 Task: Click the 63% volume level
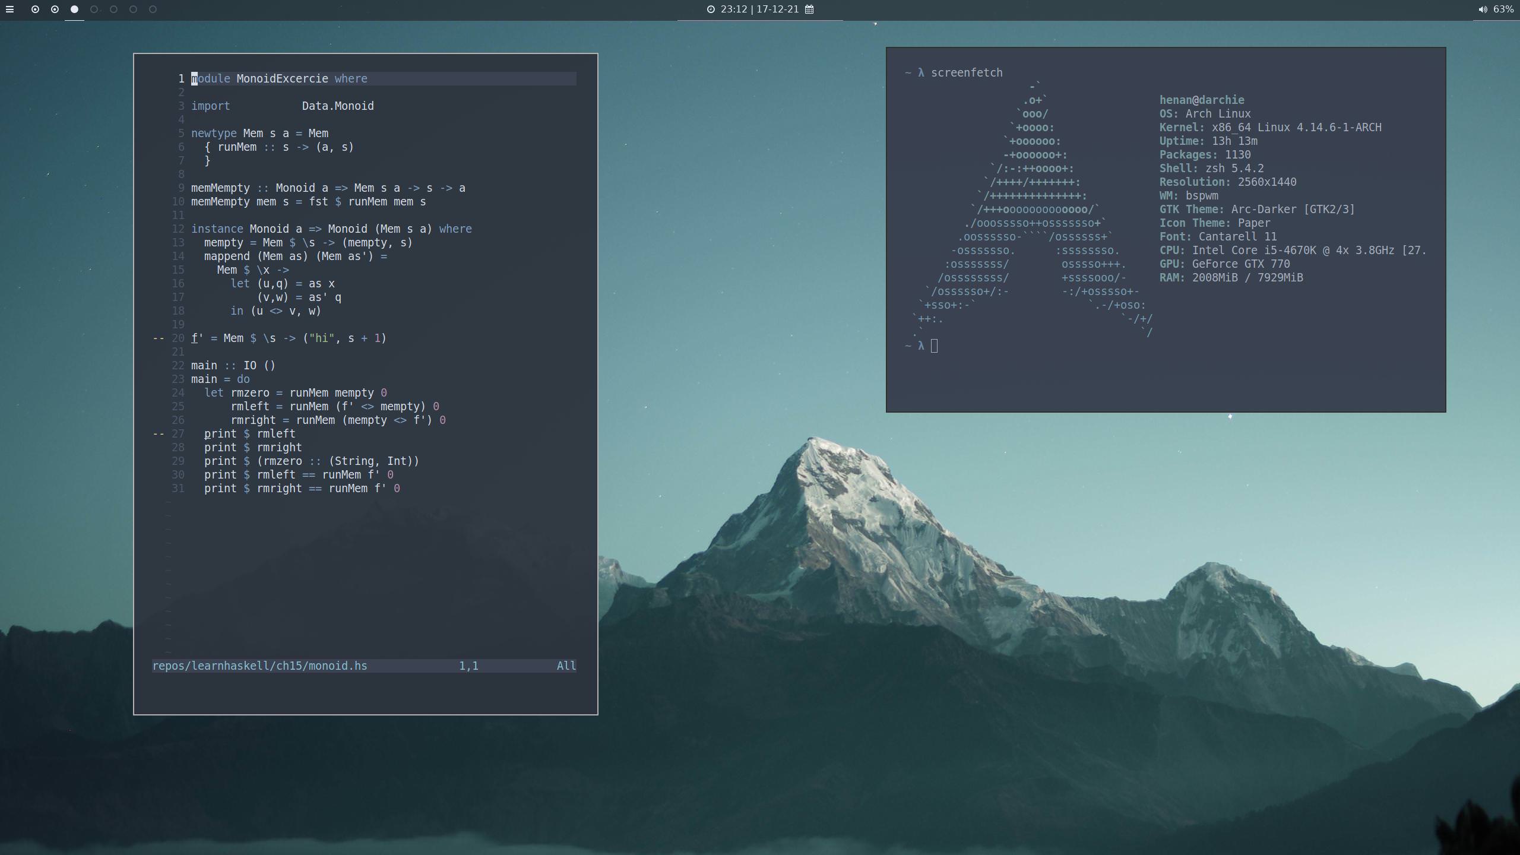pos(1503,9)
